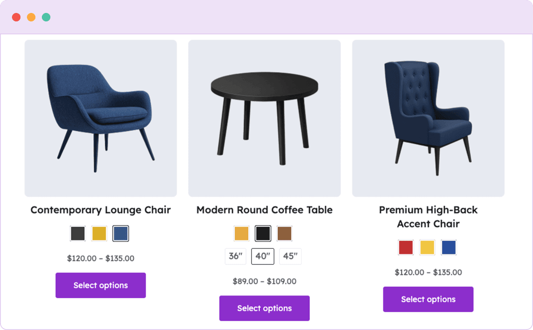Screen dimensions: 533x330
Task: Click Select options for Accent Chair
Action: point(428,299)
